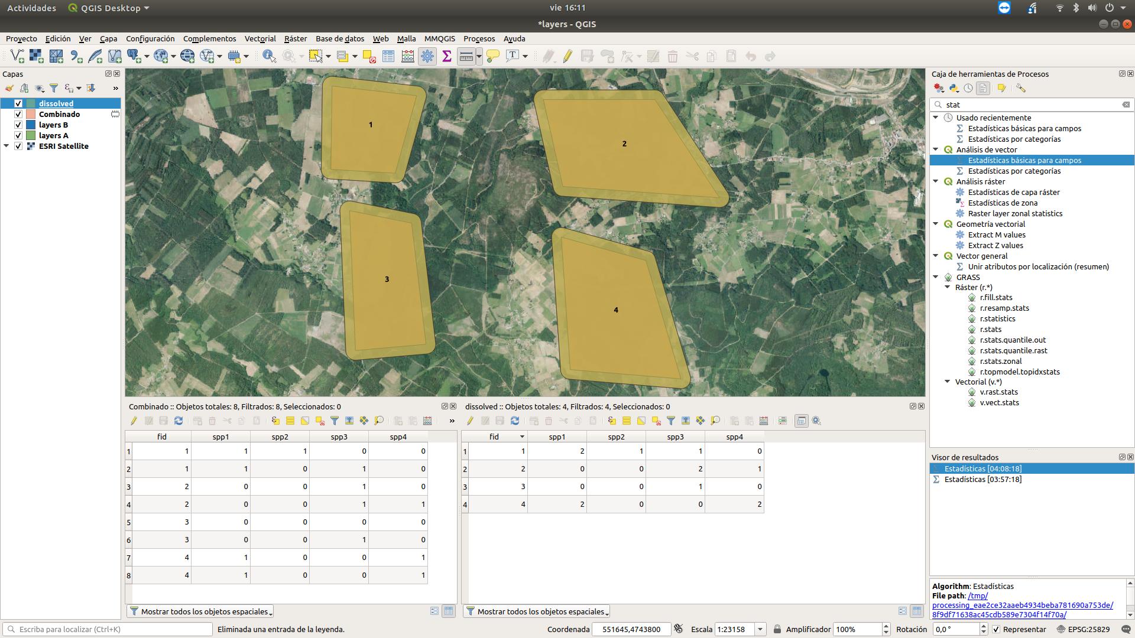Collapse the Vectorial (v.*) subgroup
This screenshot has height=638, width=1135.
(x=948, y=382)
